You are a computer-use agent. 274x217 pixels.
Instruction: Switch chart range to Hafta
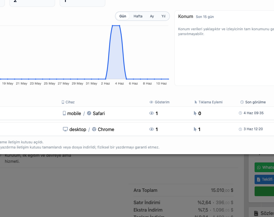pos(138,16)
